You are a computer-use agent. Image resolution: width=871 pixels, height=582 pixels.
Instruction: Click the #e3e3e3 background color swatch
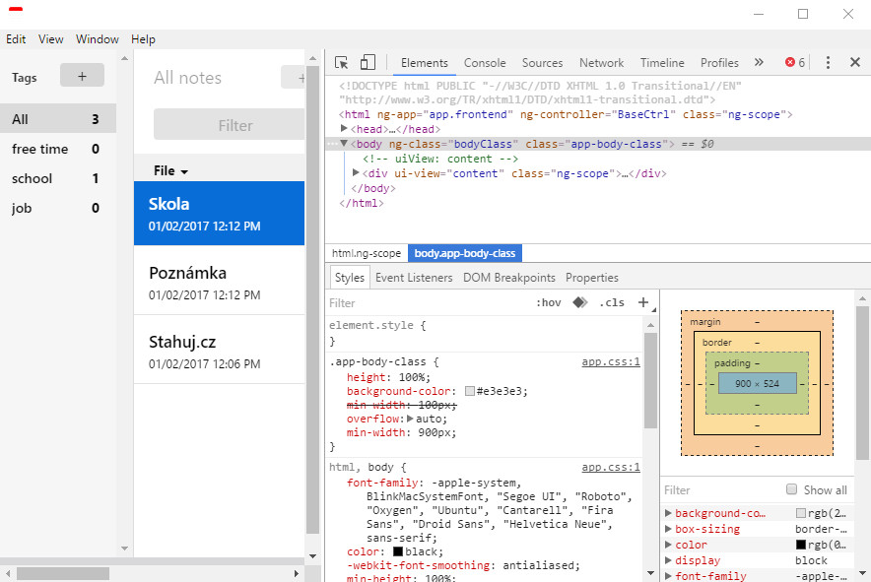tap(470, 391)
